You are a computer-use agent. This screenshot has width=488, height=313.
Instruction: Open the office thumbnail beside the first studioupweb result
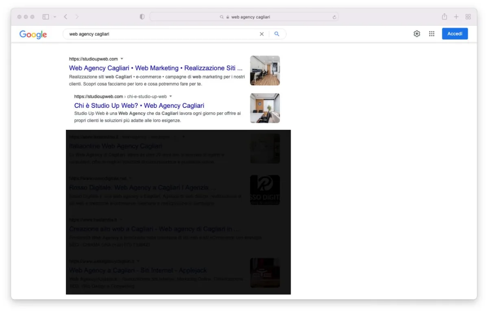pyautogui.click(x=265, y=70)
